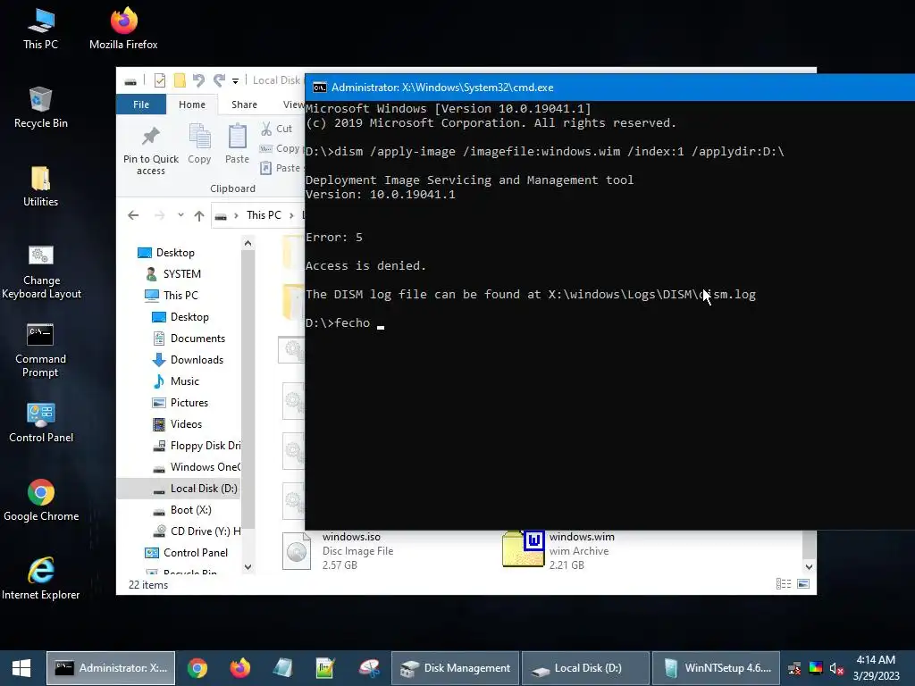915x686 pixels.
Task: Go forward in Explorer navigation
Action: coord(159,215)
